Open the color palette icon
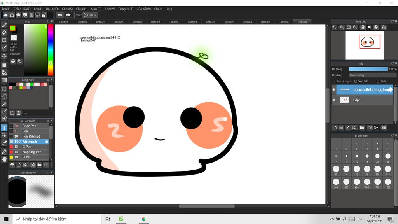 13,61
